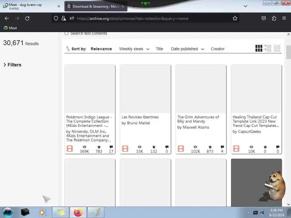The image size is (291, 218).
Task: Sort results by Creator
Action: click(x=217, y=49)
